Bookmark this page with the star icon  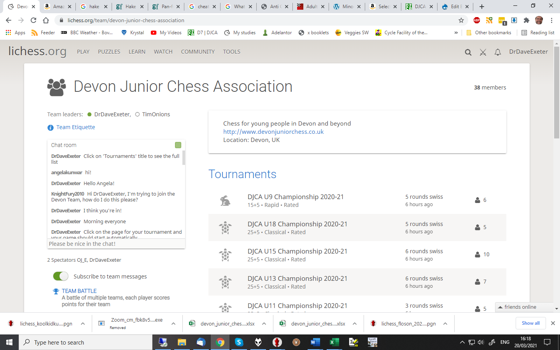click(461, 20)
